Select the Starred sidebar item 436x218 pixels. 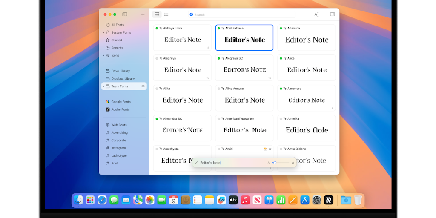[116, 40]
